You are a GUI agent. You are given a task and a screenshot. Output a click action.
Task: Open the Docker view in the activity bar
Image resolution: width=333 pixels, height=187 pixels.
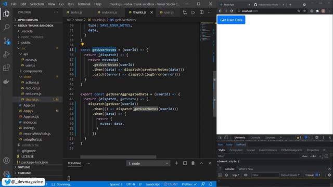click(x=6, y=82)
